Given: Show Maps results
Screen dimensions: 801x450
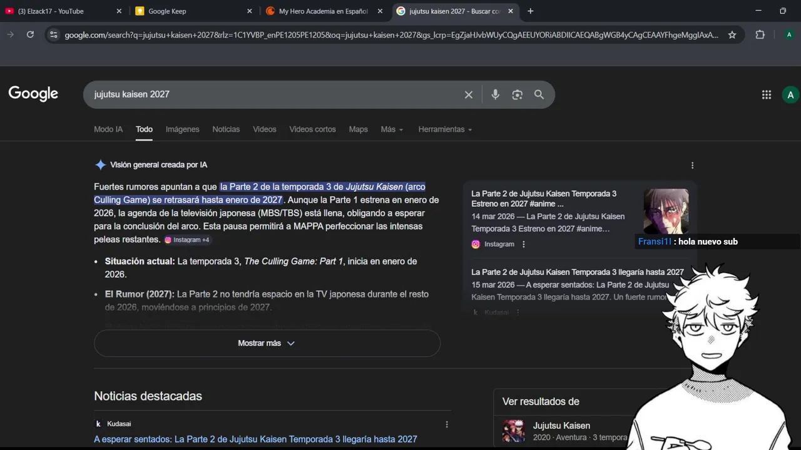Looking at the screenshot, I should (358, 129).
